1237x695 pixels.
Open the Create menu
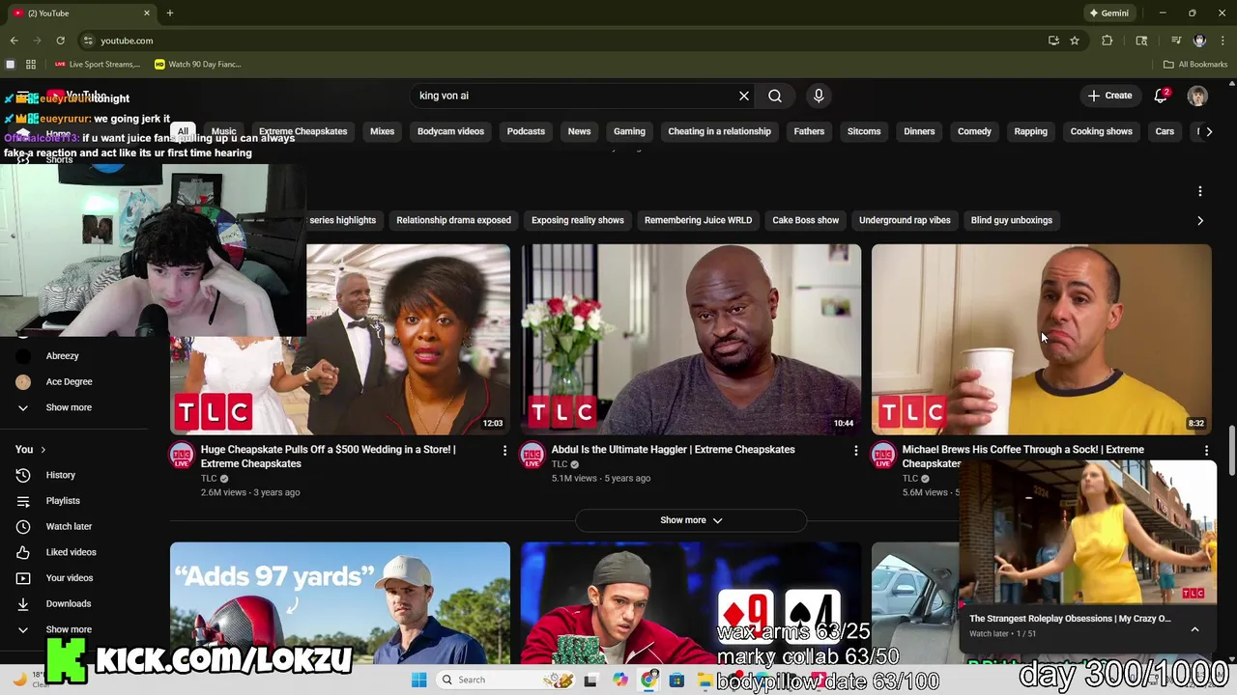tap(1109, 96)
